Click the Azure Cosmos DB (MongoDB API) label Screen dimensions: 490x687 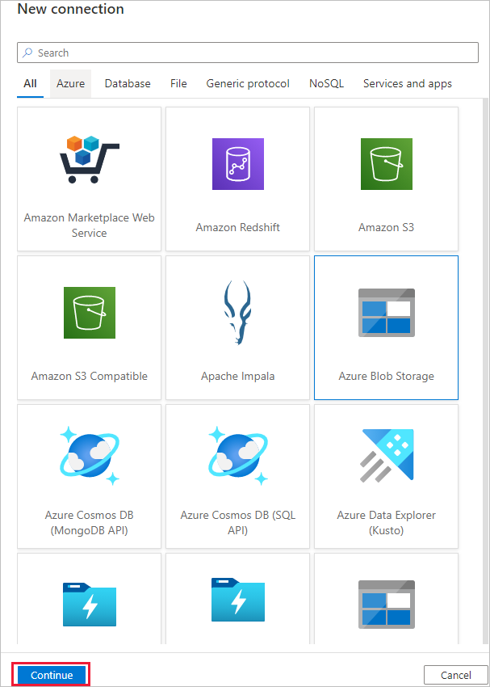coord(90,523)
